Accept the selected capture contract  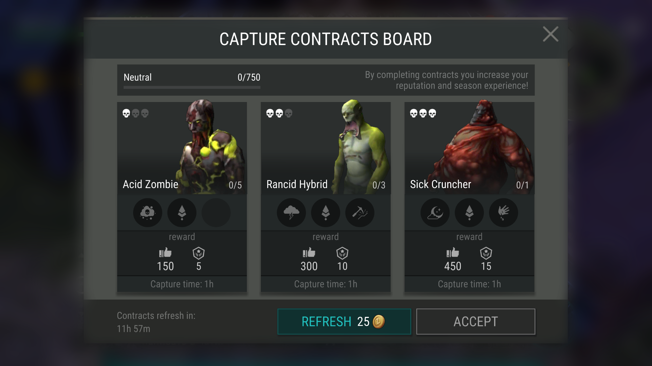click(x=476, y=322)
